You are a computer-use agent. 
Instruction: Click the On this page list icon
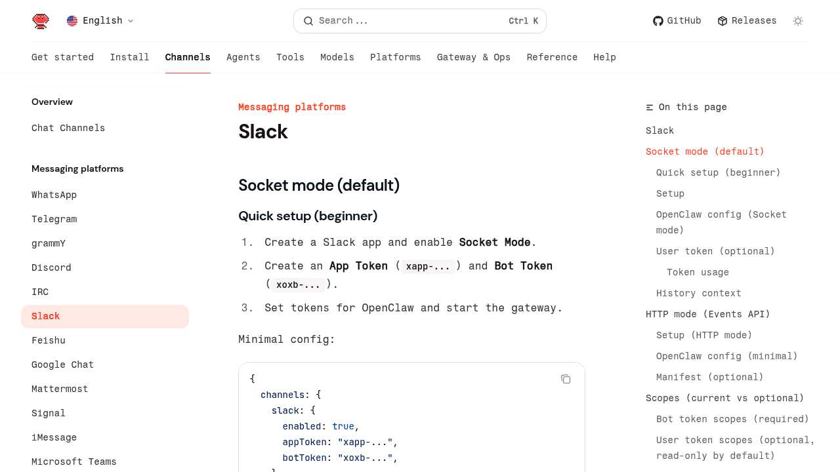click(x=650, y=108)
